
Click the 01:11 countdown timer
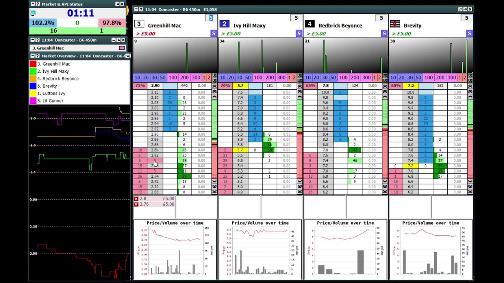click(81, 13)
